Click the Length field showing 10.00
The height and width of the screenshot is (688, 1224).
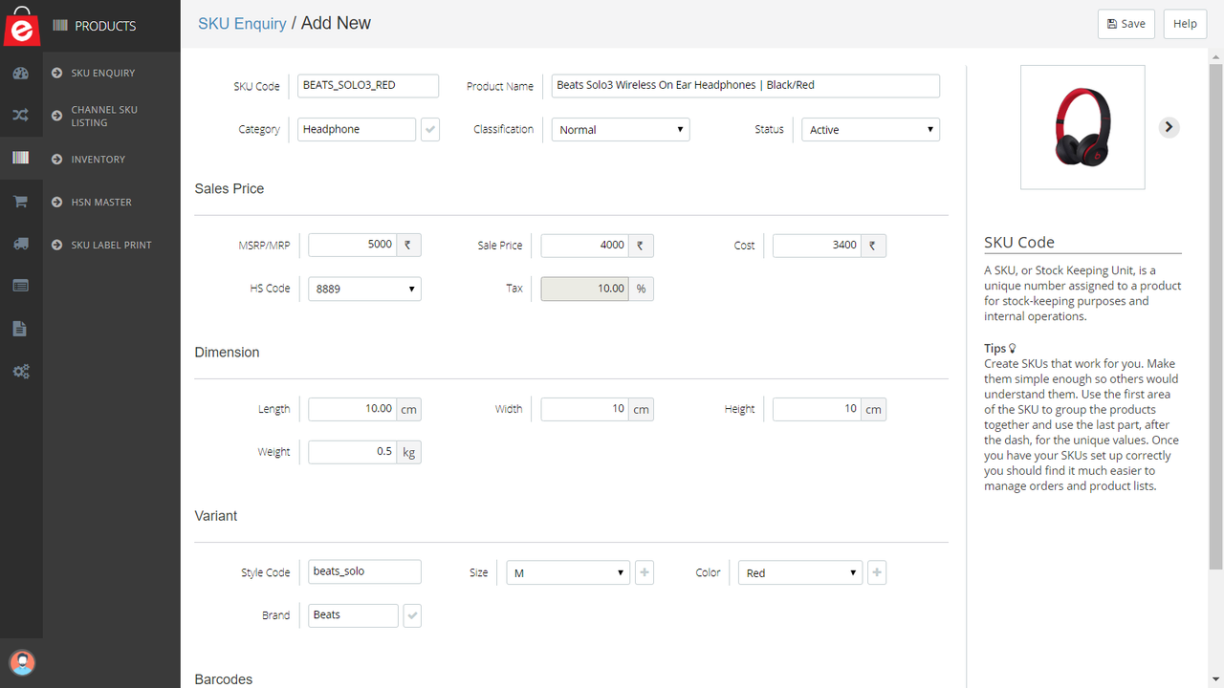(353, 409)
